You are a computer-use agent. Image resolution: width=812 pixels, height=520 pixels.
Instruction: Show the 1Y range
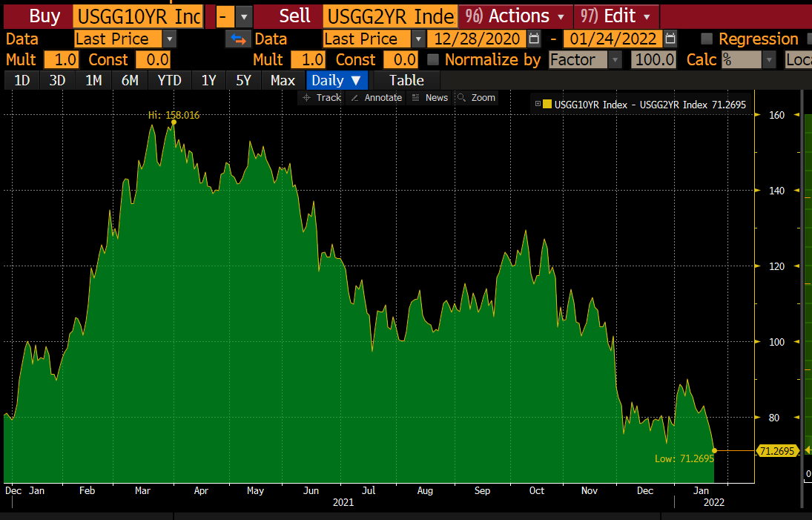208,80
